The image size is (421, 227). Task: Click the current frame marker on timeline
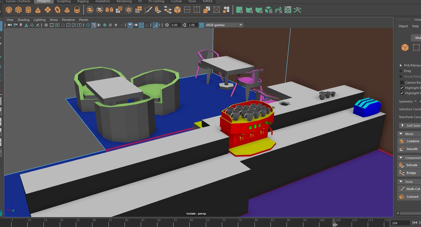click(334, 222)
